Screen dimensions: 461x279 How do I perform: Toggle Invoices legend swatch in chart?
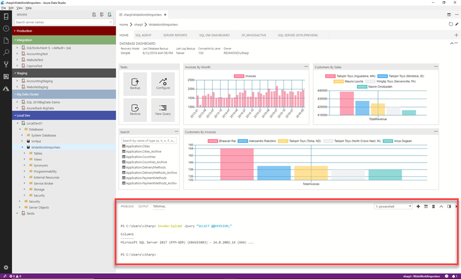(x=239, y=76)
